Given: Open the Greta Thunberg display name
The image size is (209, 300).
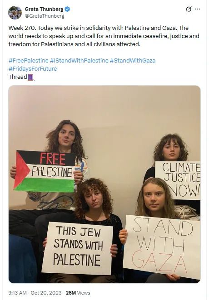Looking at the screenshot, I should 44,9.
